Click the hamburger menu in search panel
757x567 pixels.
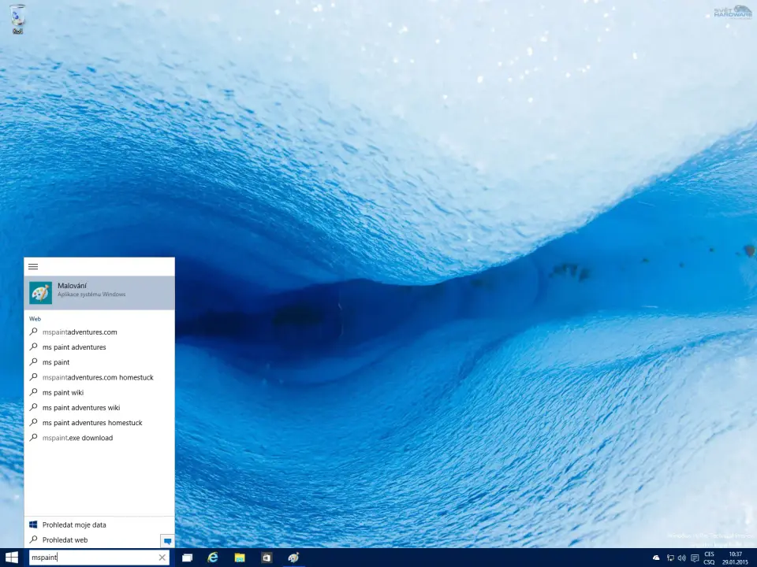point(33,267)
